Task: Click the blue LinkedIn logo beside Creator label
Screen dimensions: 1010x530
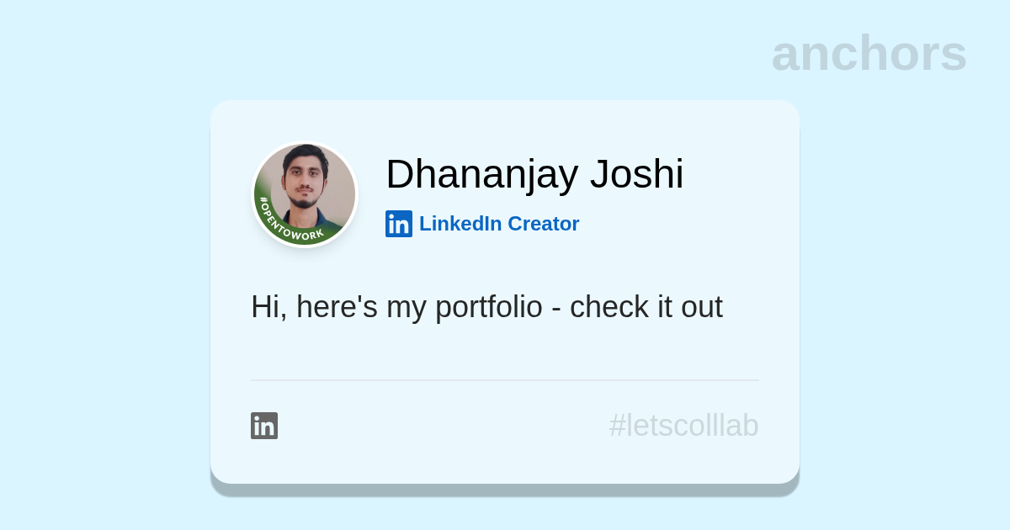Action: point(399,224)
